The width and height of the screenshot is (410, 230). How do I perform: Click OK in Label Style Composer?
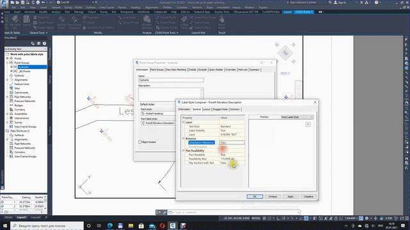click(255, 196)
